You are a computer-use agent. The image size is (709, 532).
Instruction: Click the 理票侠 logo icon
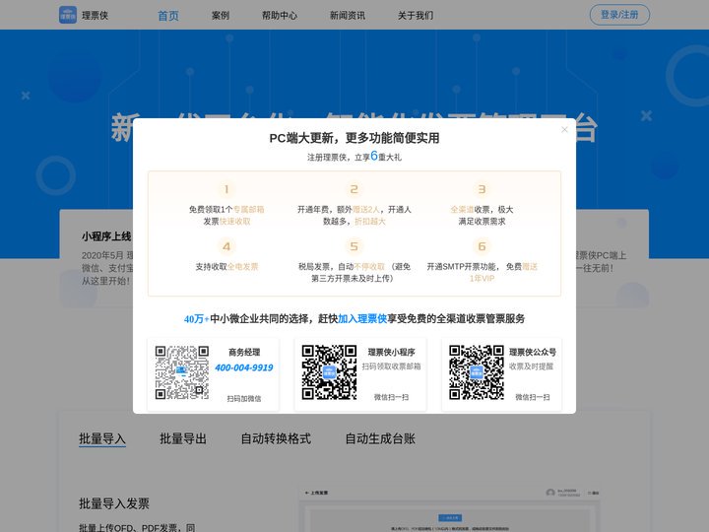pos(68,15)
